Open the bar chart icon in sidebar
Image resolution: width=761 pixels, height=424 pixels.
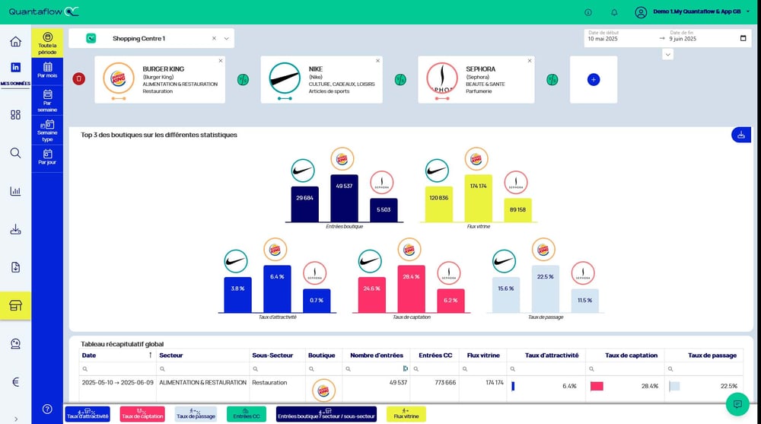tap(15, 191)
